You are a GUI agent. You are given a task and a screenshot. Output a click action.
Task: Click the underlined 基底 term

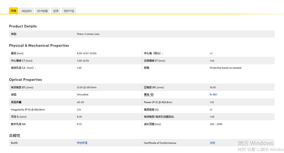pyautogui.click(x=147, y=95)
